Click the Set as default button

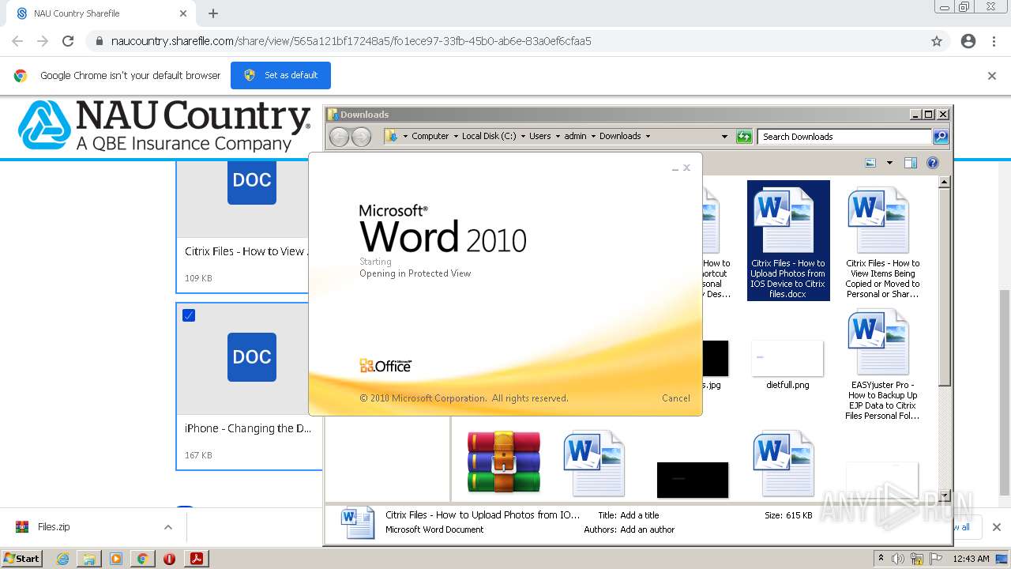pyautogui.click(x=280, y=75)
